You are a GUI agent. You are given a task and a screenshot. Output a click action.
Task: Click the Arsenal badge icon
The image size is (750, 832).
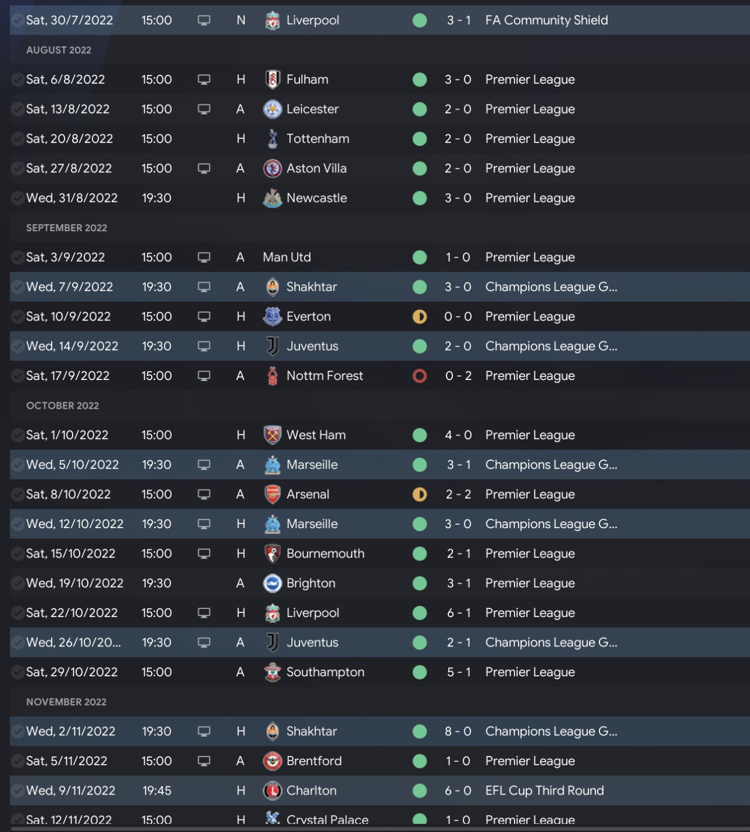[x=272, y=495]
